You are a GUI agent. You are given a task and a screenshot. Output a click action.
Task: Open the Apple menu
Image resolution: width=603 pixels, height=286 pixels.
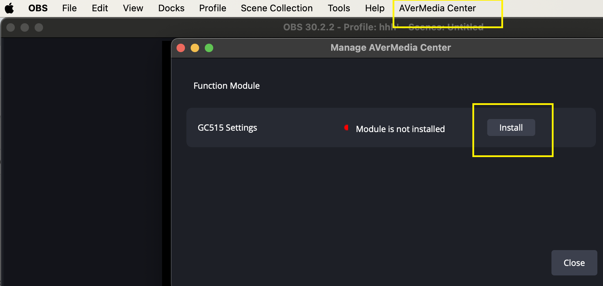click(10, 8)
